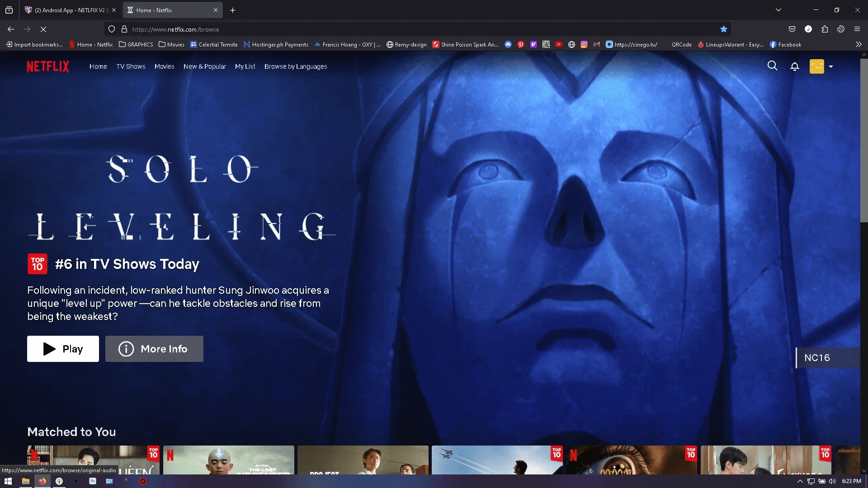Click the yellow profile avatar
The width and height of the screenshot is (868, 488).
(816, 66)
